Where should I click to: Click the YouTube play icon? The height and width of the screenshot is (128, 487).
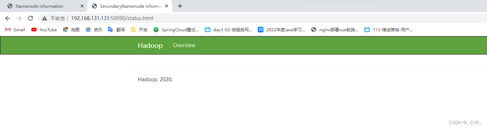(x=34, y=30)
